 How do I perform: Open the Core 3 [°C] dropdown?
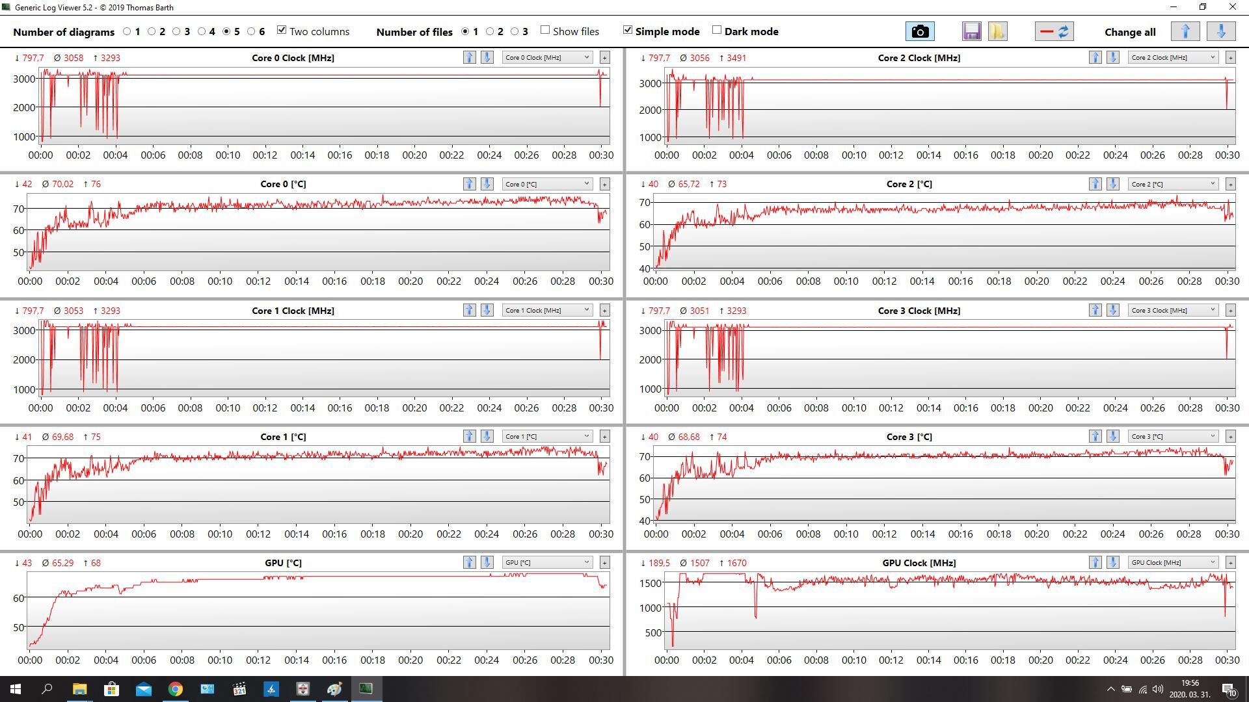1173,436
